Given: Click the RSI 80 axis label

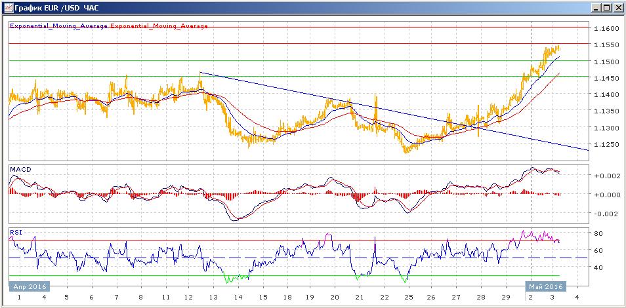Looking at the screenshot, I should tap(598, 233).
